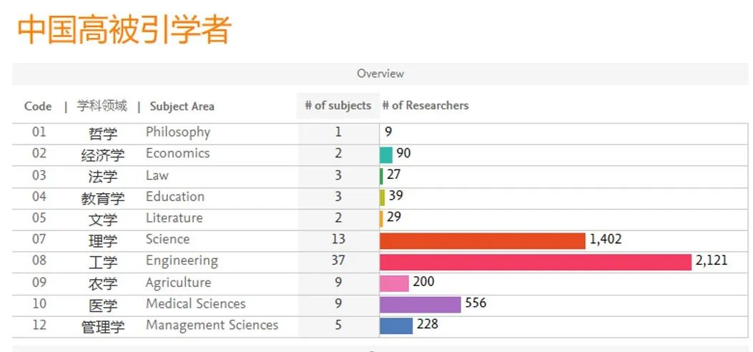Click the blue Management Sciences bar
The height and width of the screenshot is (352, 753).
pos(396,326)
